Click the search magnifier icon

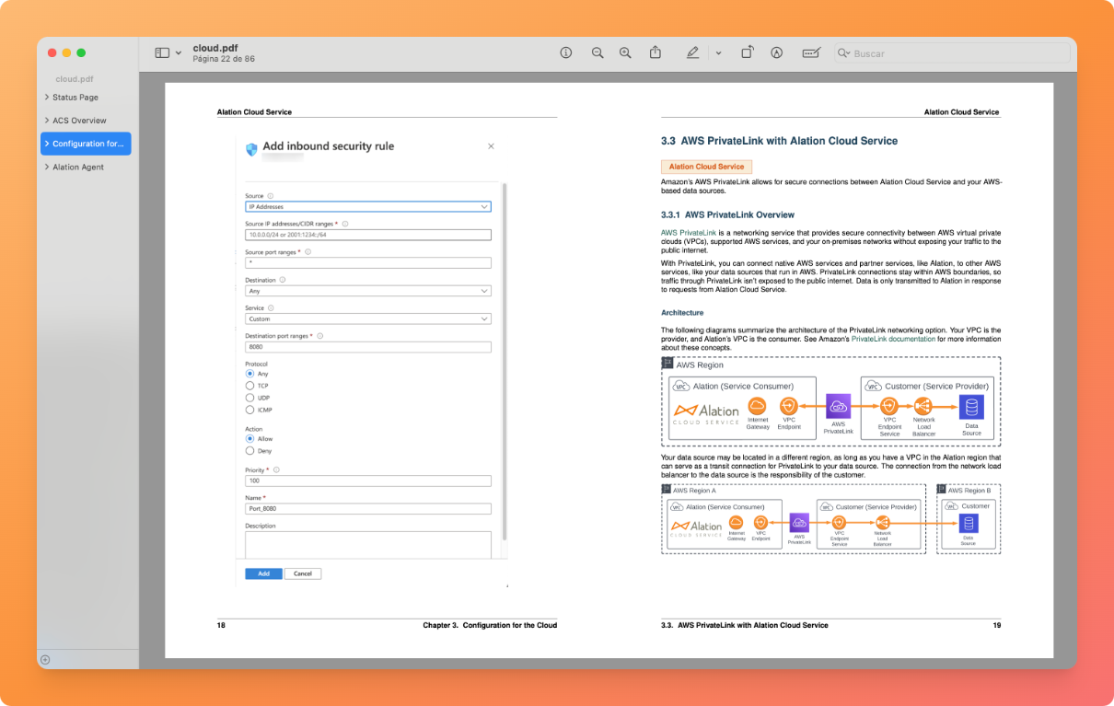[843, 53]
